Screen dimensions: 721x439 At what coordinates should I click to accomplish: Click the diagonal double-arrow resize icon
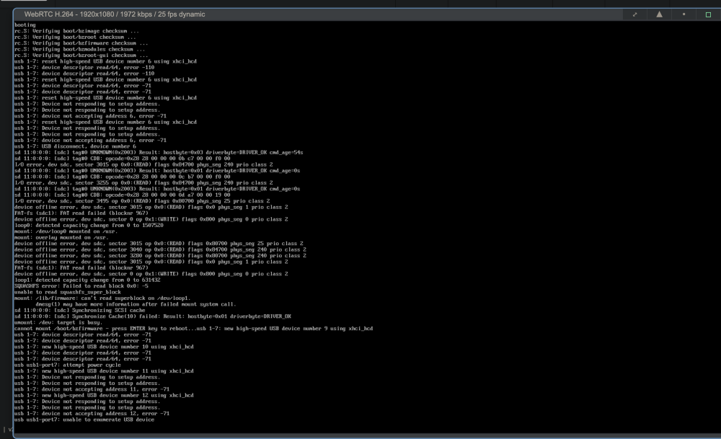634,14
